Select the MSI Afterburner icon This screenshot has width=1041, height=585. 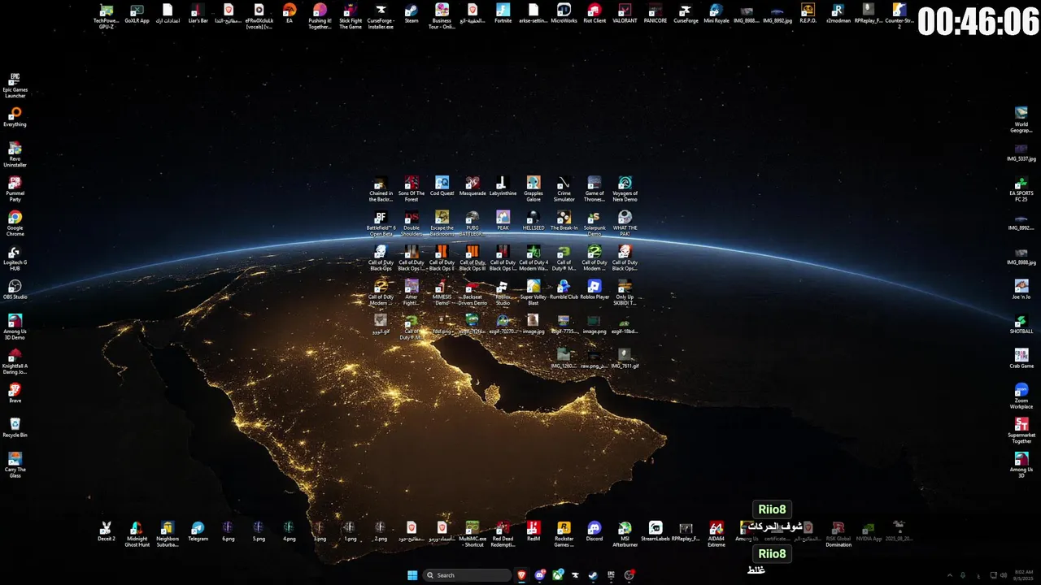625,534
